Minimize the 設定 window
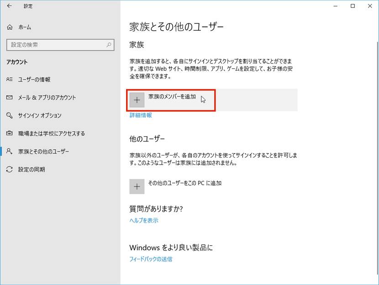Screen dimensions: 379x285 tap(335, 6)
